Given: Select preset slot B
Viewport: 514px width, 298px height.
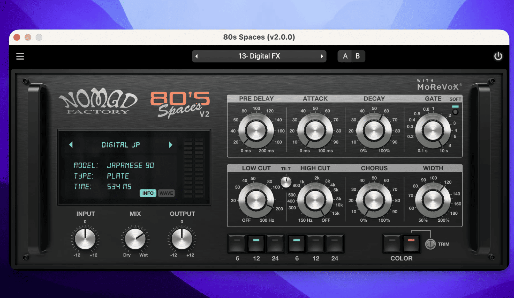Looking at the screenshot, I should pos(358,56).
